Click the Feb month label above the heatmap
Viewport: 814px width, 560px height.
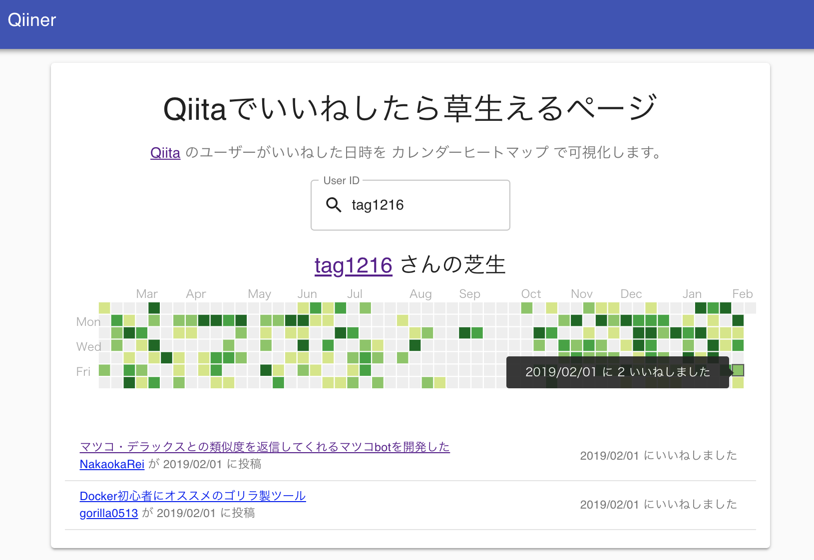click(743, 294)
